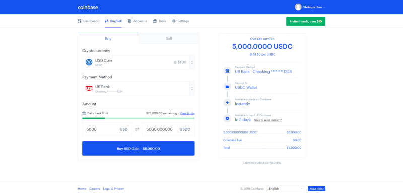Viewport: 403px width, 195px height.
Task: Open the Payment Method selector showing US Bank
Action: [x=138, y=89]
